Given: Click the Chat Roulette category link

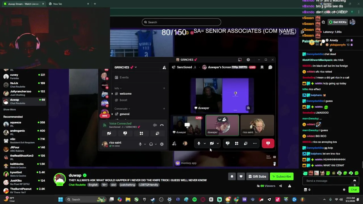Looking at the screenshot, I should coord(77,185).
